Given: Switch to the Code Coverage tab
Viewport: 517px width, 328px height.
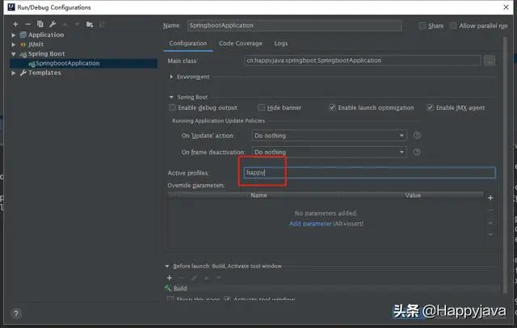Looking at the screenshot, I should pyautogui.click(x=241, y=43).
